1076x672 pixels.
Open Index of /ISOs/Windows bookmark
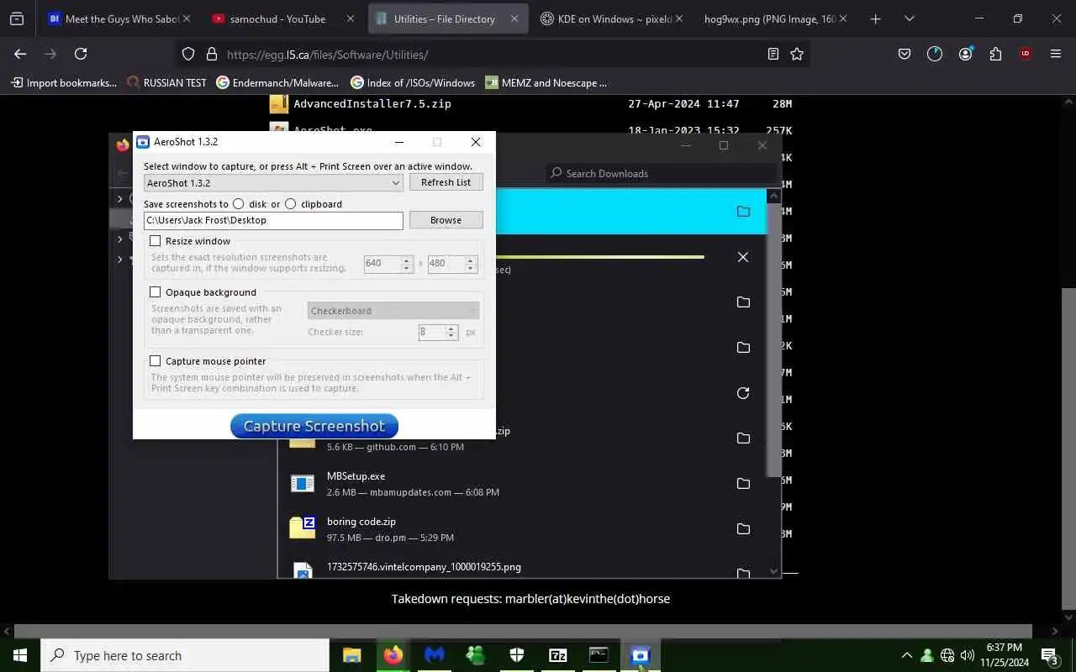click(413, 82)
